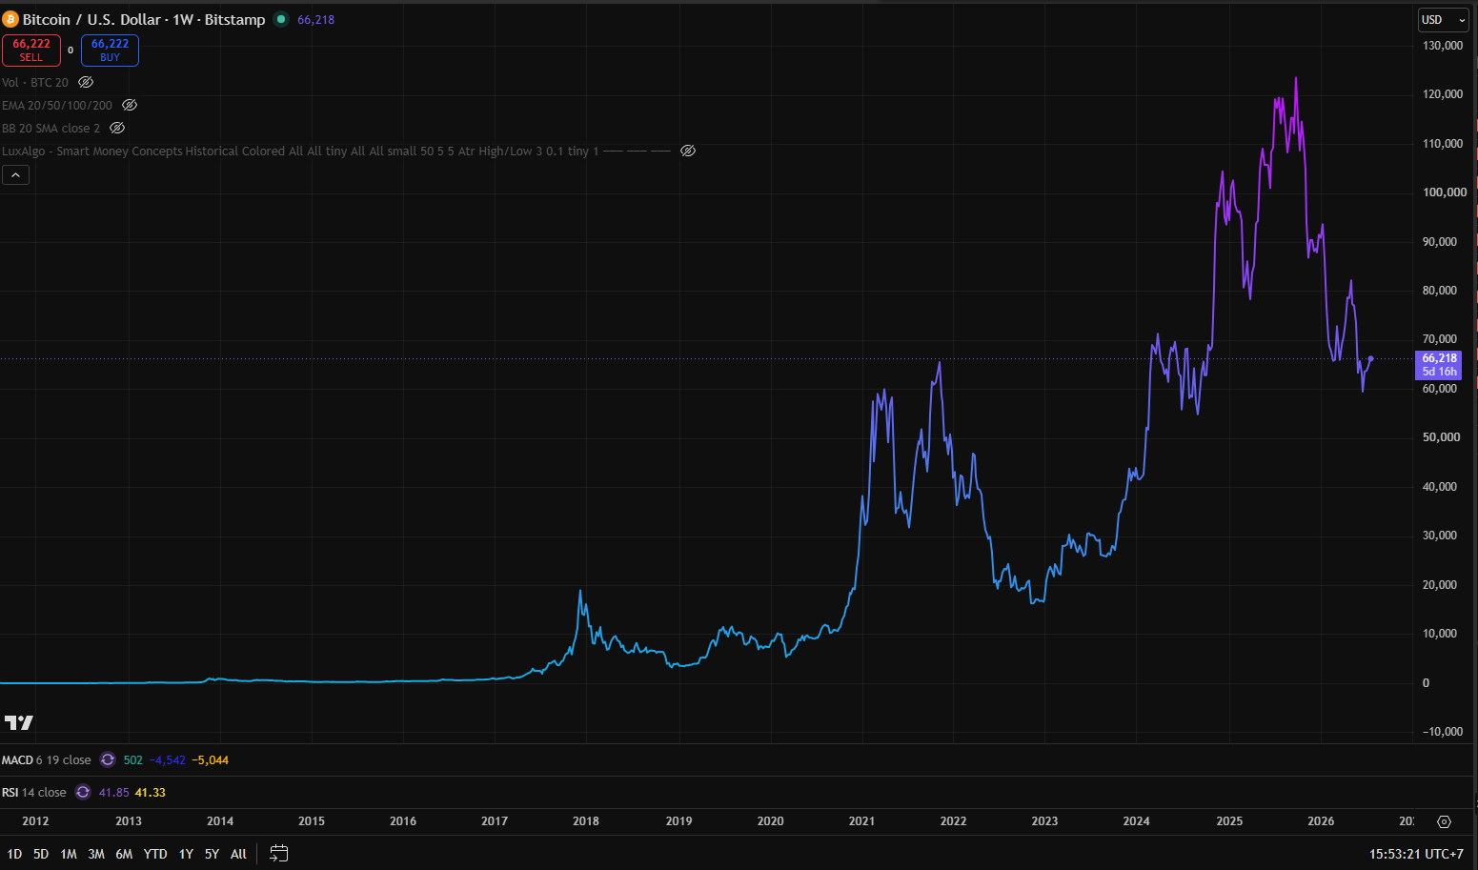Click the Bitcoin symbol logo icon

pyautogui.click(x=10, y=19)
